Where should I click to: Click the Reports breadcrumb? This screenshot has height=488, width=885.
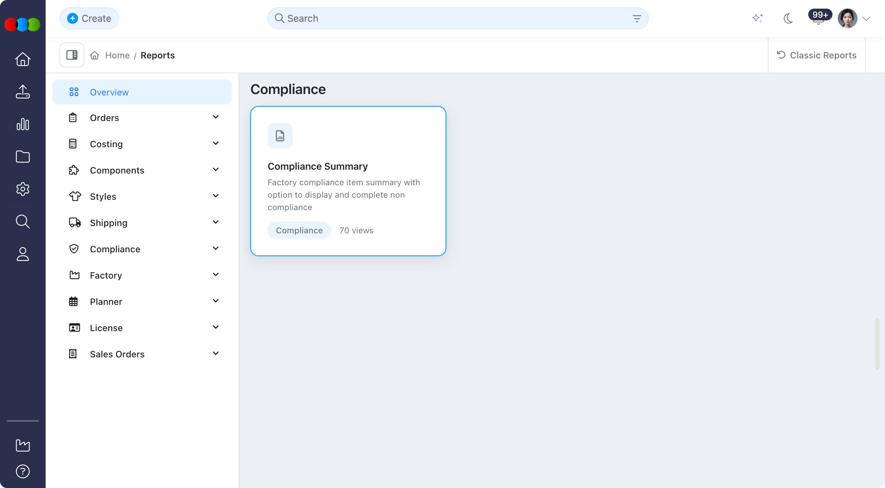158,55
